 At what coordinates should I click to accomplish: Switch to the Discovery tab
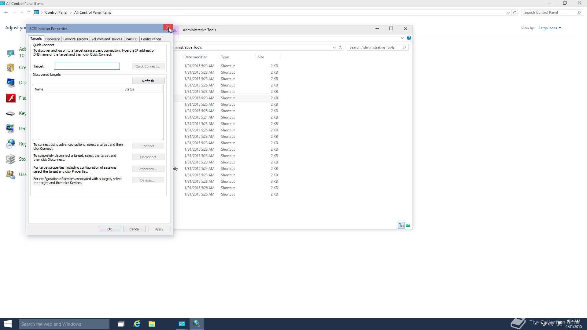click(52, 39)
